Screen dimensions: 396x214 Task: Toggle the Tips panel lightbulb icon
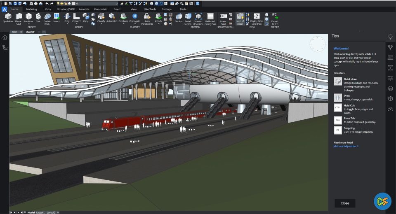pos(390,37)
